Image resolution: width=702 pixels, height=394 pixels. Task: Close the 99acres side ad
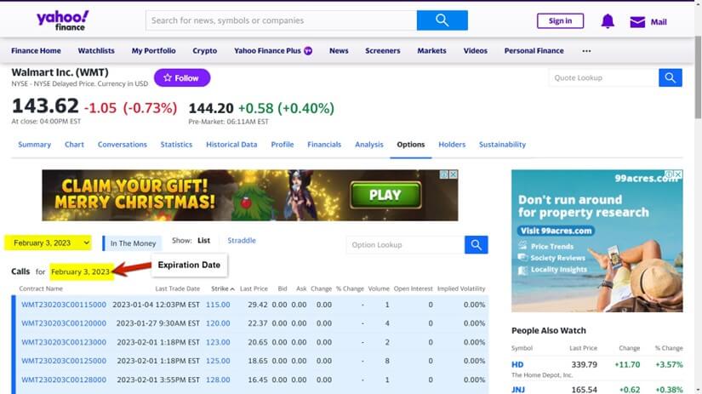[678, 174]
